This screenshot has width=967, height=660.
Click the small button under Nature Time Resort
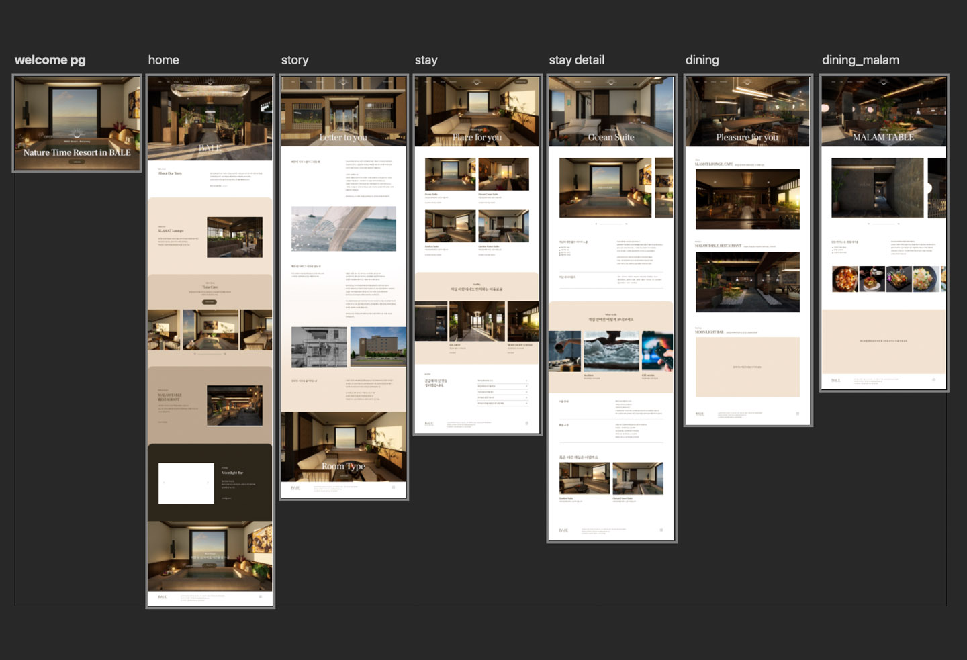coord(77,162)
